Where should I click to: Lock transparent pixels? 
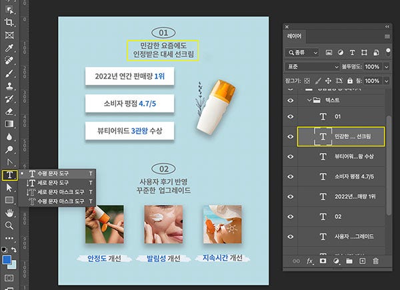pyautogui.click(x=307, y=81)
